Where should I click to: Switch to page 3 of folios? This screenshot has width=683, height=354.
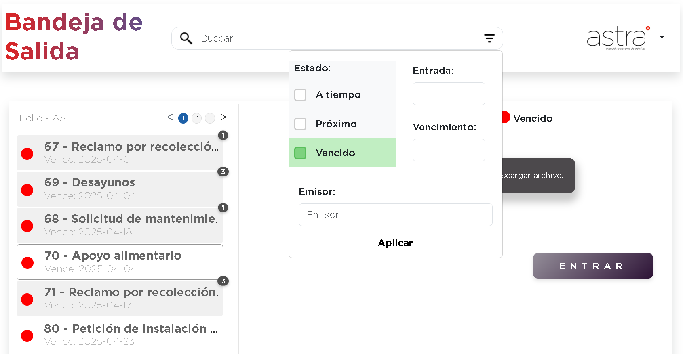[x=210, y=118]
